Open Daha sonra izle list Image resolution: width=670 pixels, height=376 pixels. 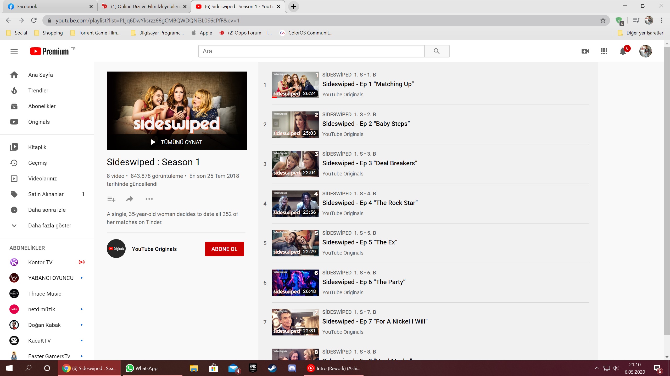(x=47, y=210)
